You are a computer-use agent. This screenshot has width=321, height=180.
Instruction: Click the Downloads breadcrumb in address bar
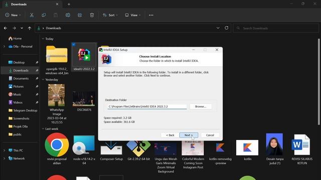(x=54, y=28)
